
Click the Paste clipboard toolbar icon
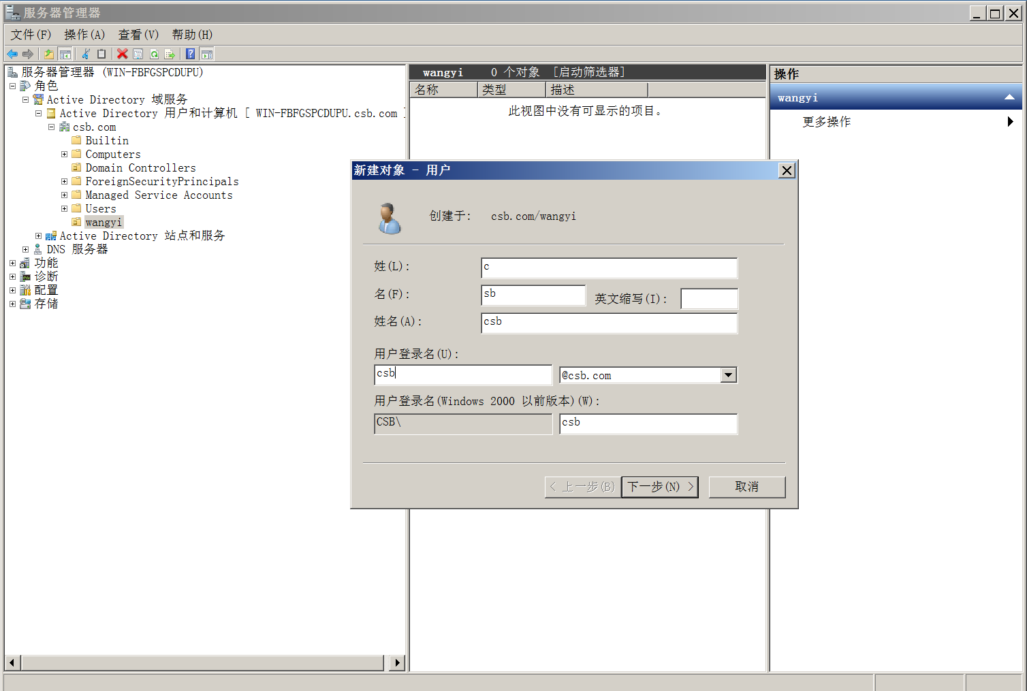point(101,54)
